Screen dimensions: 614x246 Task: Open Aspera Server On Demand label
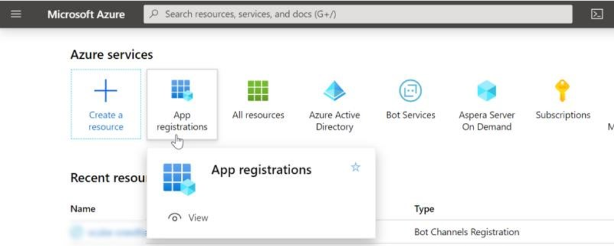pyautogui.click(x=487, y=121)
